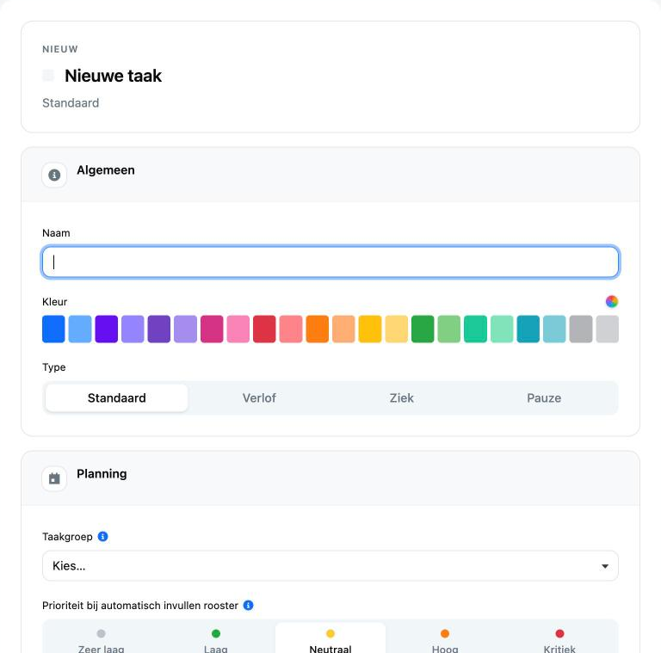The image size is (661, 653).
Task: Select the Verlof type option
Action: pos(259,397)
